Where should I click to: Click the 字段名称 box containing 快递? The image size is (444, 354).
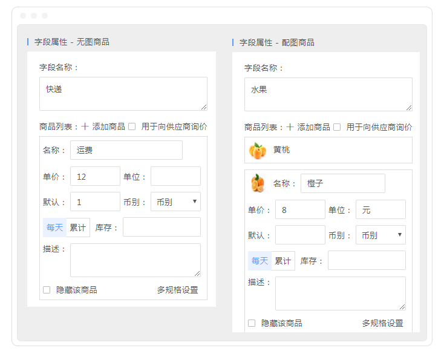(x=123, y=94)
